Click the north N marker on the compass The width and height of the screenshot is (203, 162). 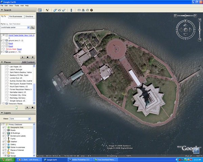coord(185,21)
